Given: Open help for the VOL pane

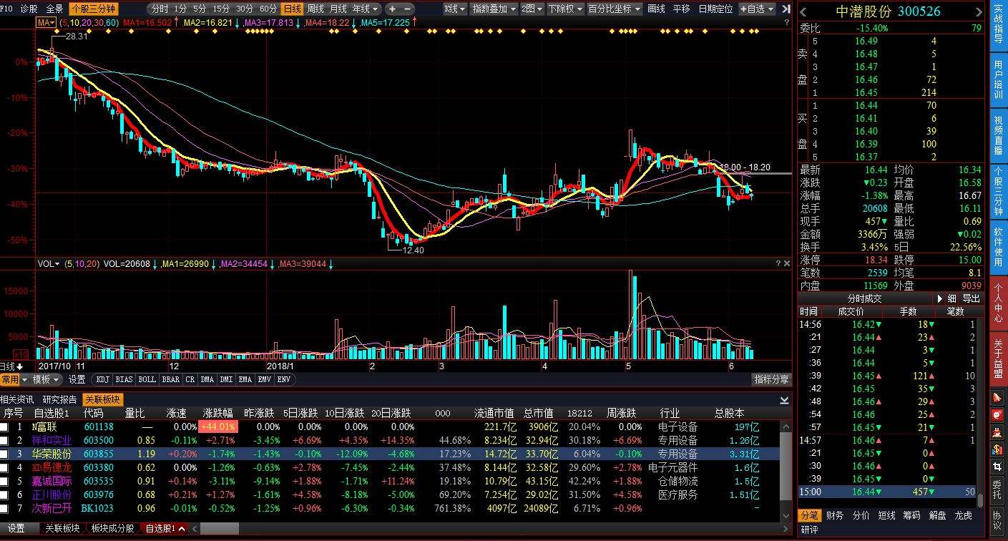Looking at the screenshot, I should 778,264.
